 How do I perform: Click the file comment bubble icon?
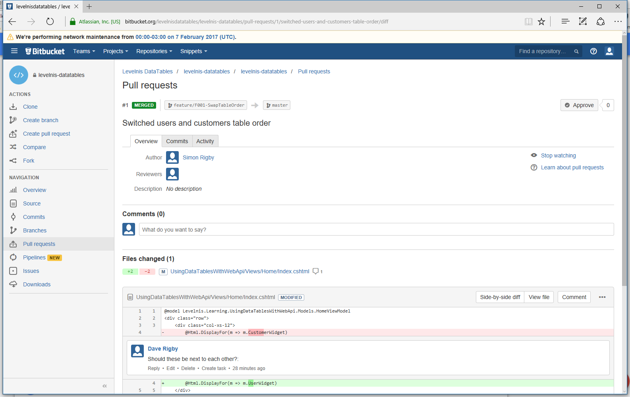pos(316,271)
